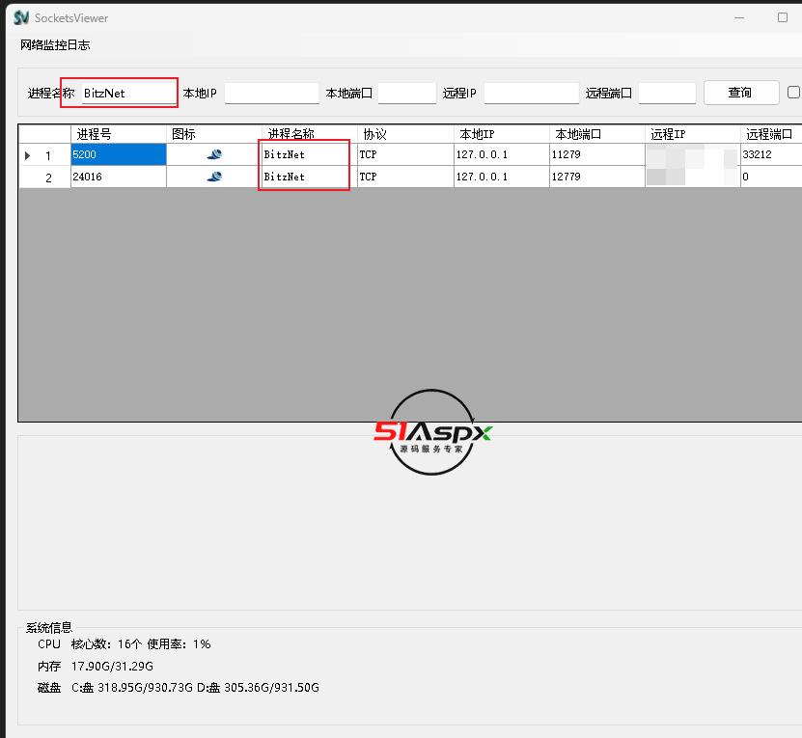Sort by 本地IP column header
Viewport: 802px width, 738px height.
501,134
